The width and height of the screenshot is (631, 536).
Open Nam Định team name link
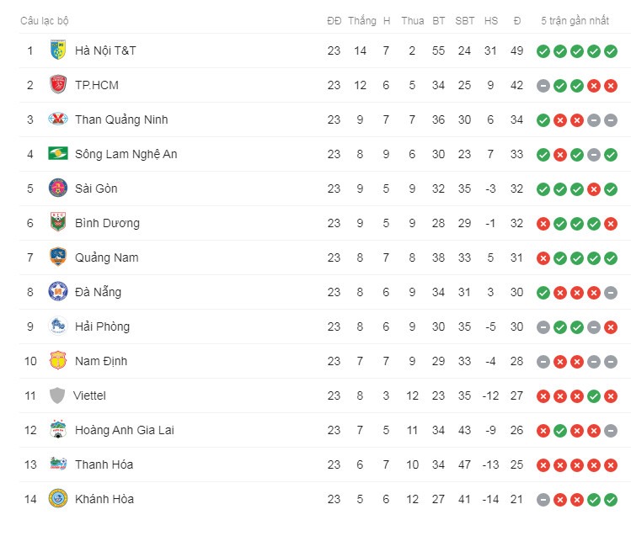[101, 361]
